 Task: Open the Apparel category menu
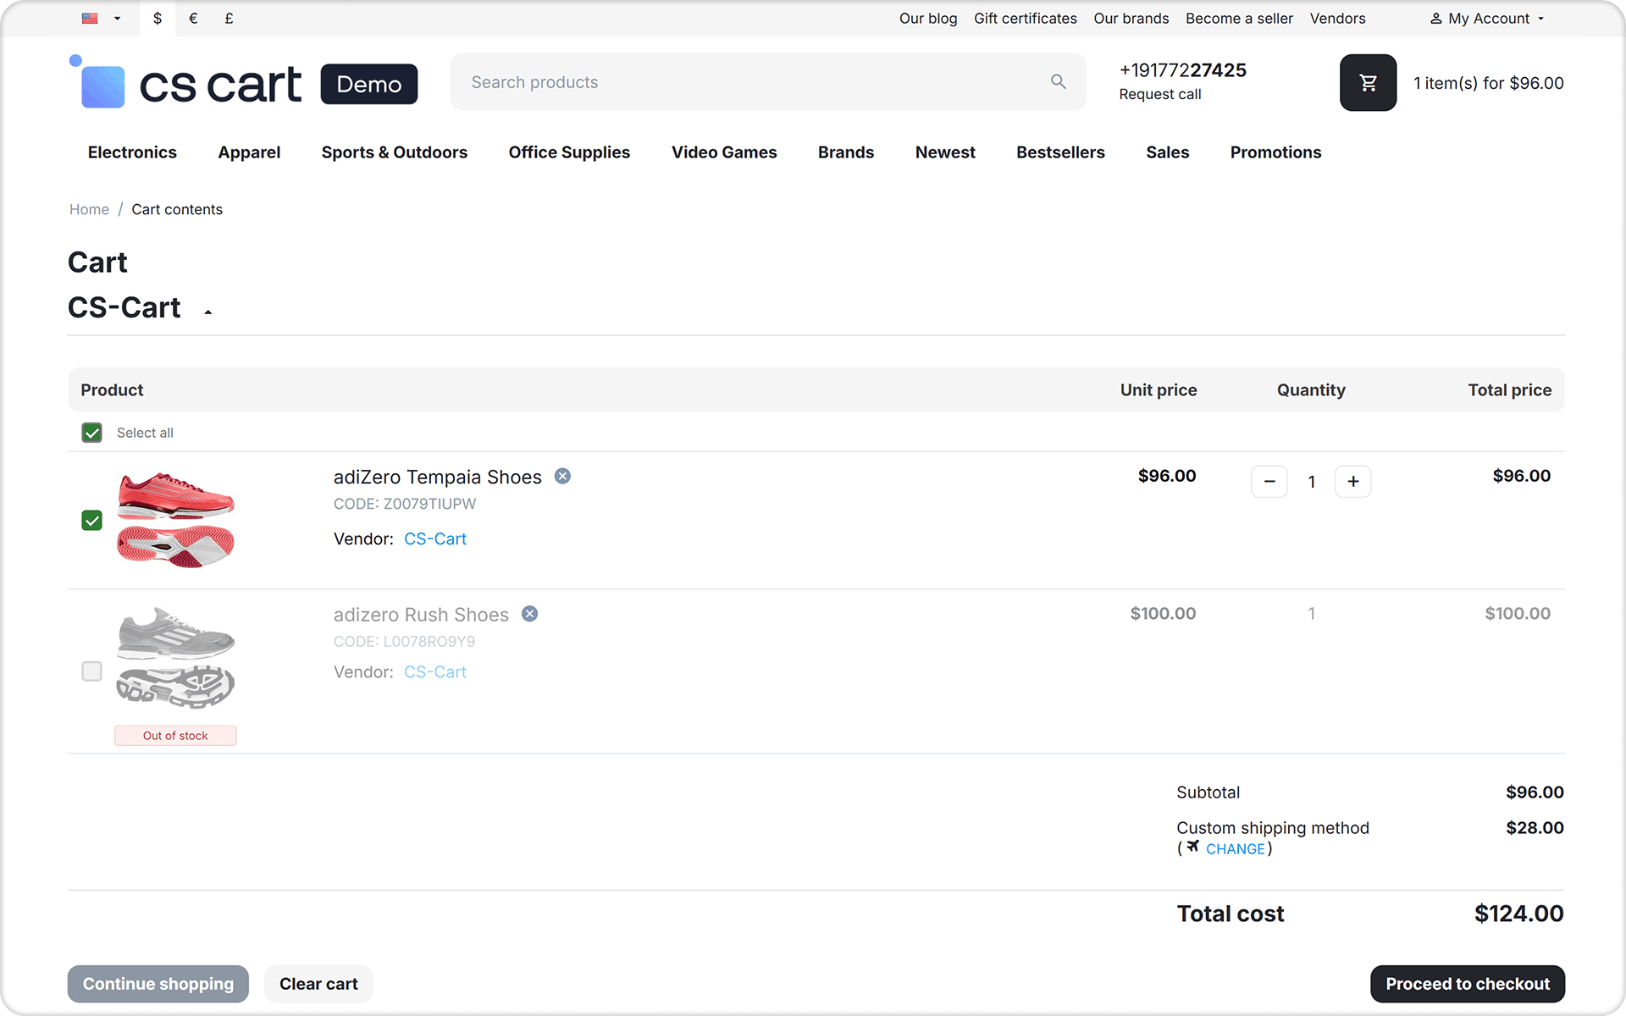coord(249,152)
